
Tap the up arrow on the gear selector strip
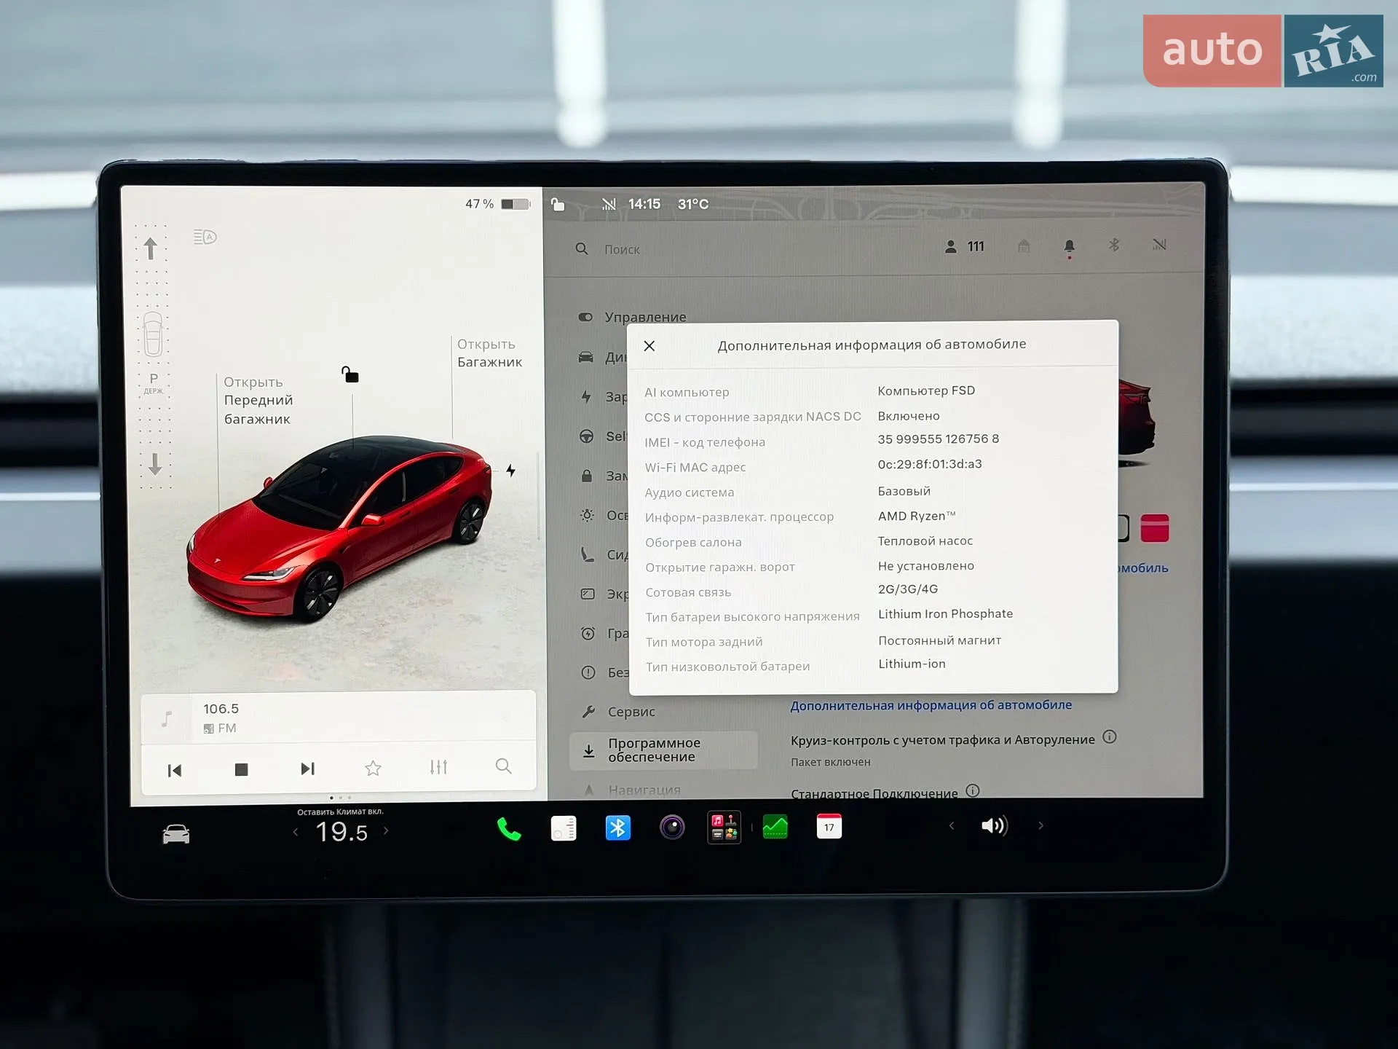(151, 248)
